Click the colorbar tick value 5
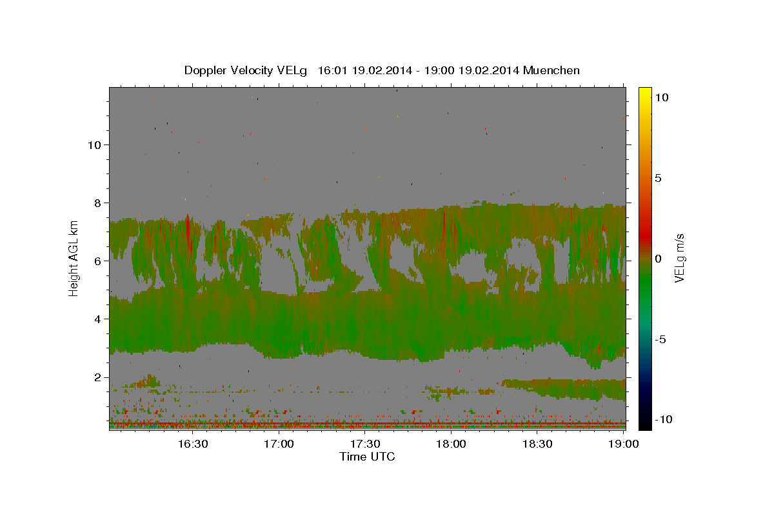Image resolution: width=774 pixels, height=516 pixels. tap(658, 178)
